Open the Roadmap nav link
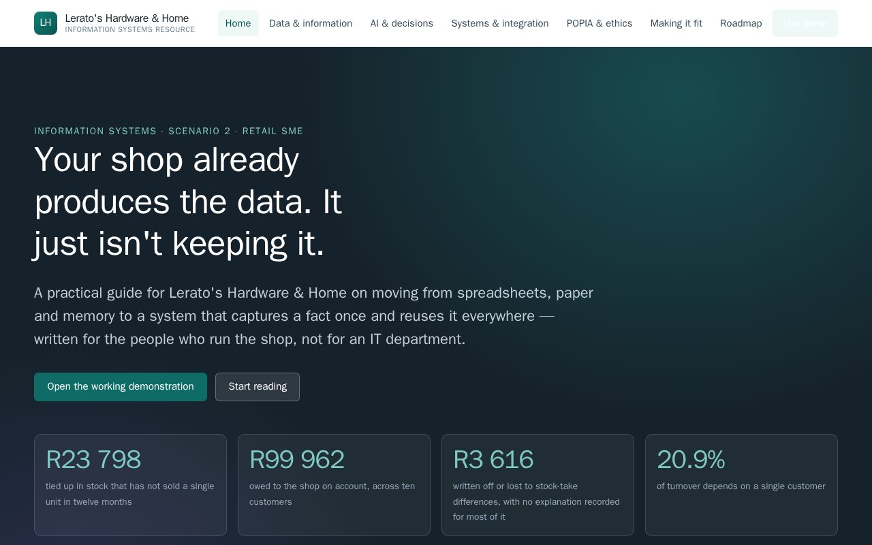This screenshot has height=545, width=872. pos(741,23)
